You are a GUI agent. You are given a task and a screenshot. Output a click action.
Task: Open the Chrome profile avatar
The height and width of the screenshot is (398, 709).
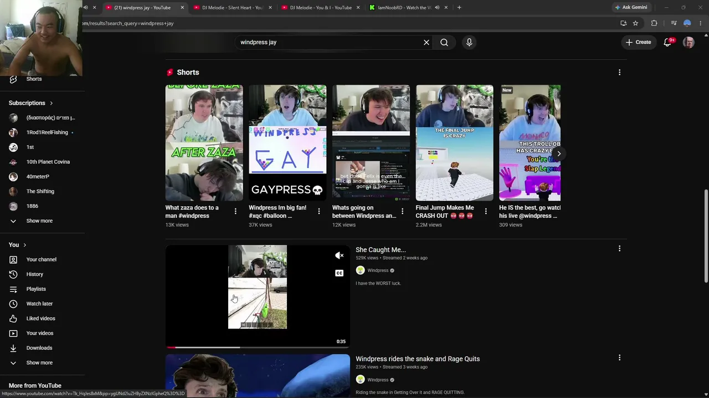687,23
